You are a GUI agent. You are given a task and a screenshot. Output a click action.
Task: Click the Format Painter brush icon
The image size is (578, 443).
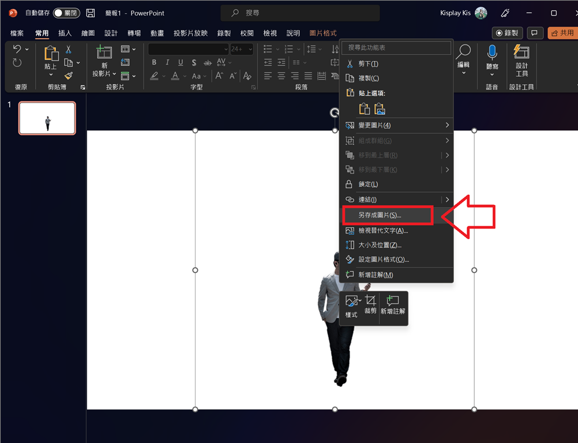click(x=69, y=76)
